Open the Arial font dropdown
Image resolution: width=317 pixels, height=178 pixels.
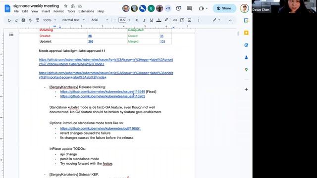pyautogui.click(x=100, y=20)
